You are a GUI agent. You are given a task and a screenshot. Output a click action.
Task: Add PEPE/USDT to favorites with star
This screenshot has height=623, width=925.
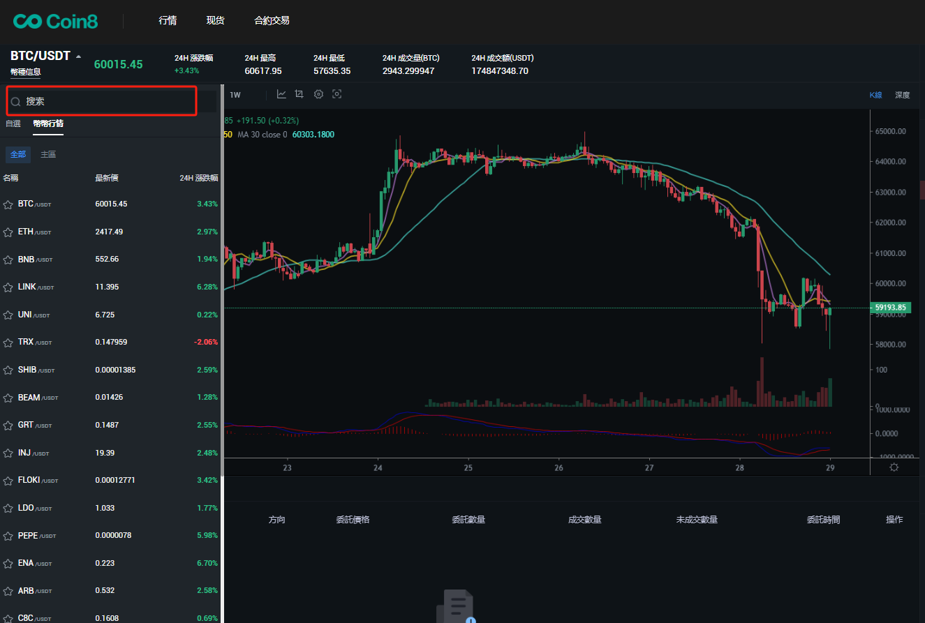tap(8, 536)
